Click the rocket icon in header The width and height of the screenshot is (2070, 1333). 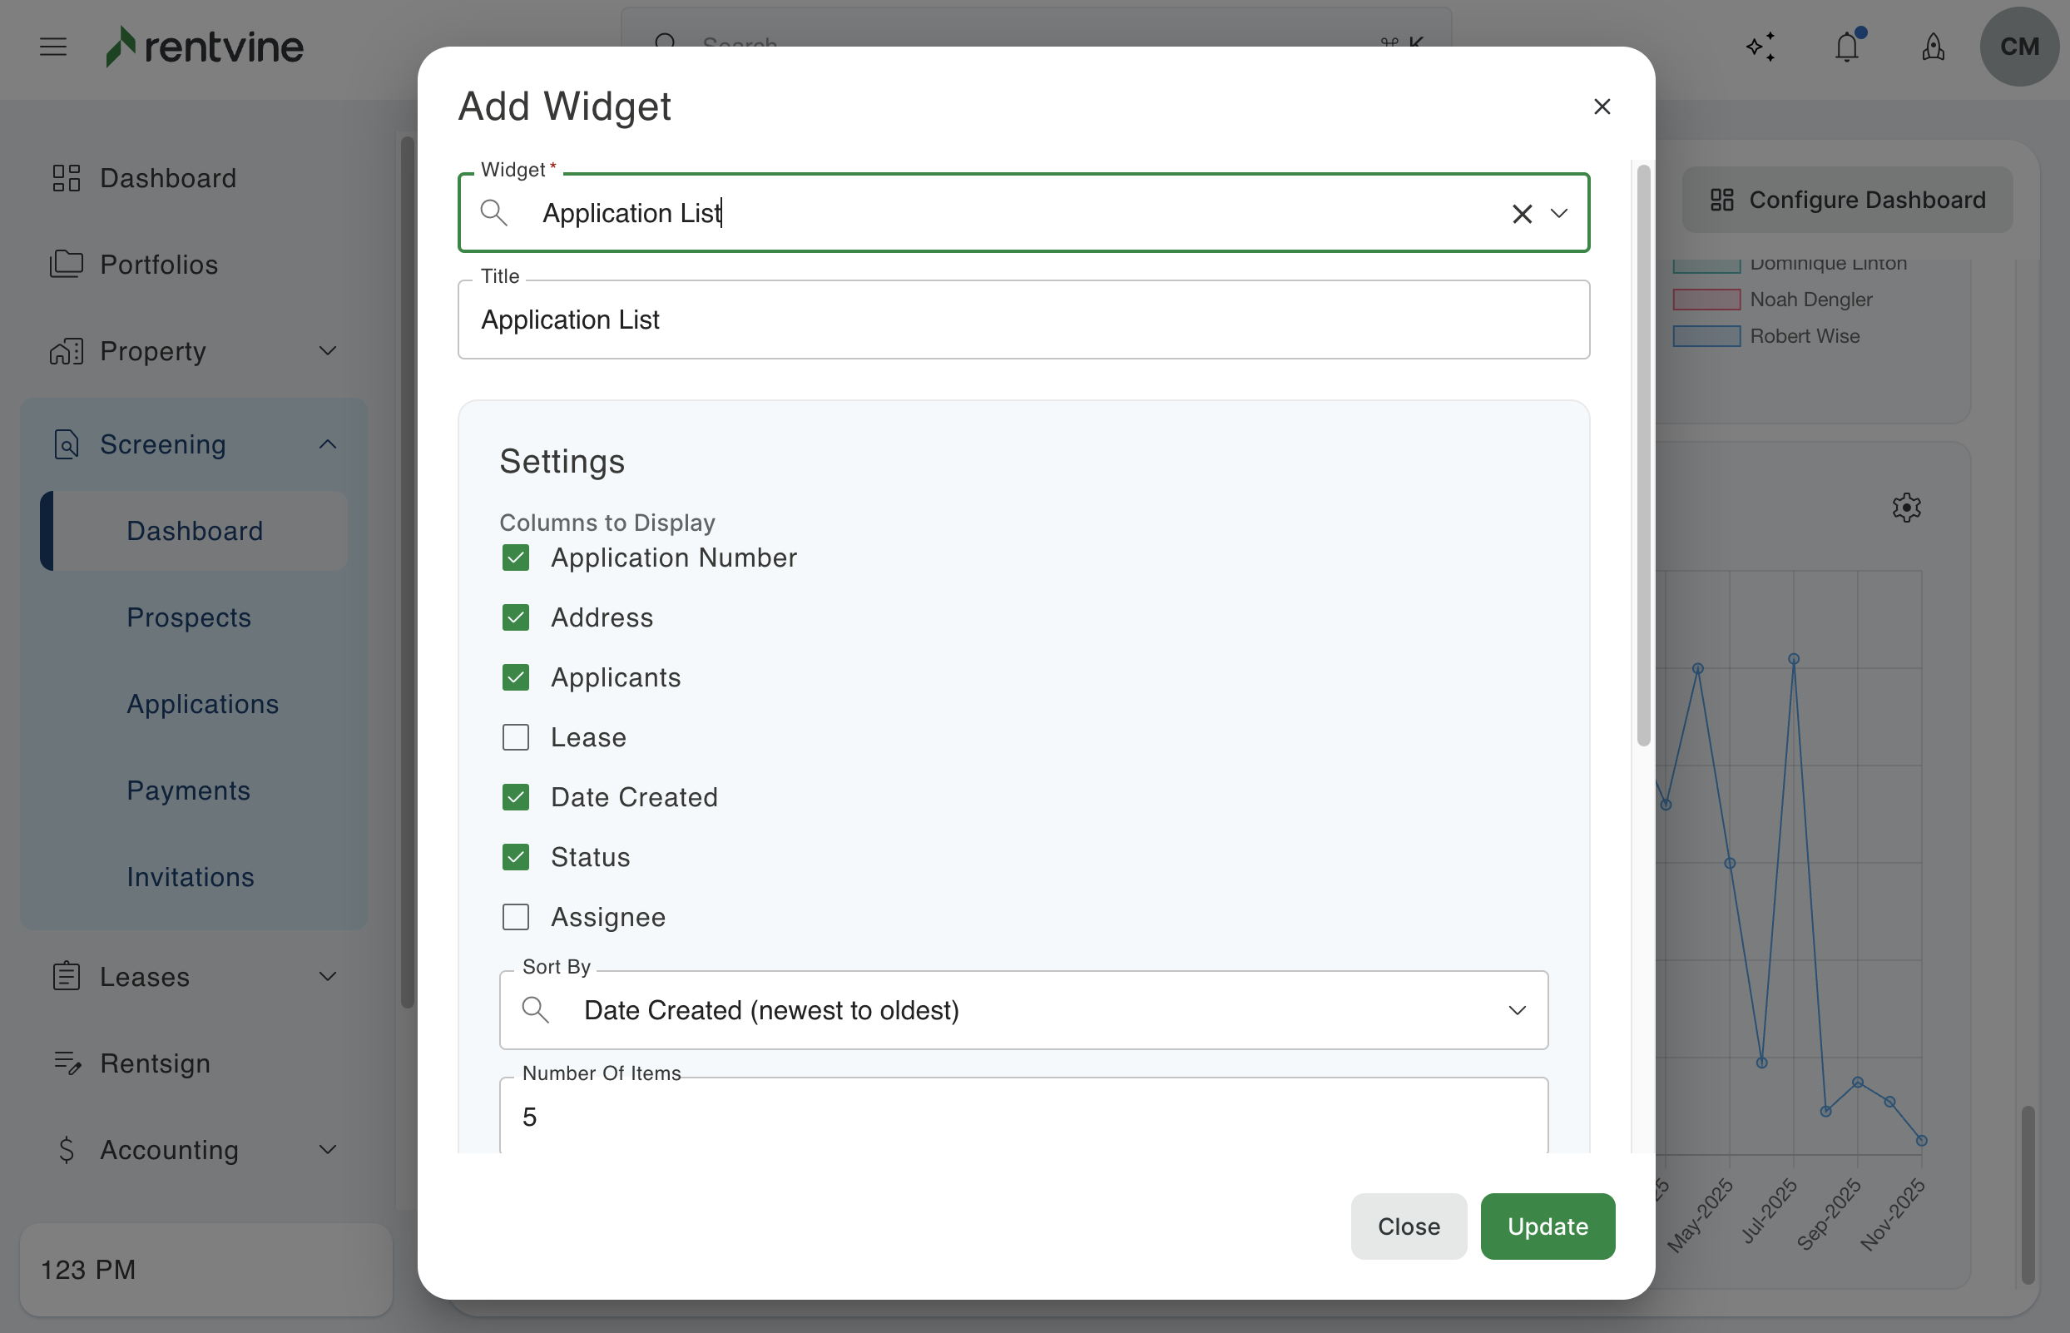pyautogui.click(x=1934, y=47)
